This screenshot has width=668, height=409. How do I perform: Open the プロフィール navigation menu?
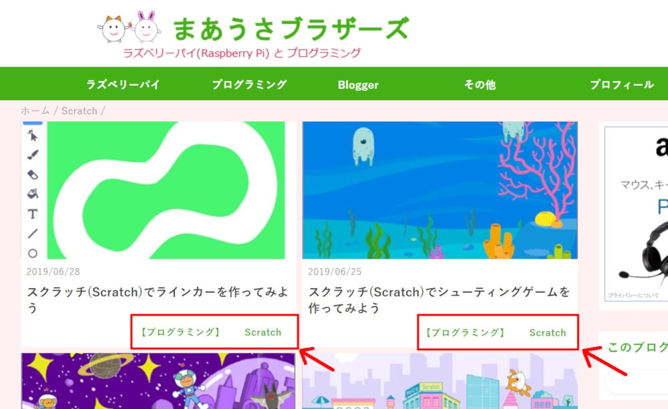(623, 84)
